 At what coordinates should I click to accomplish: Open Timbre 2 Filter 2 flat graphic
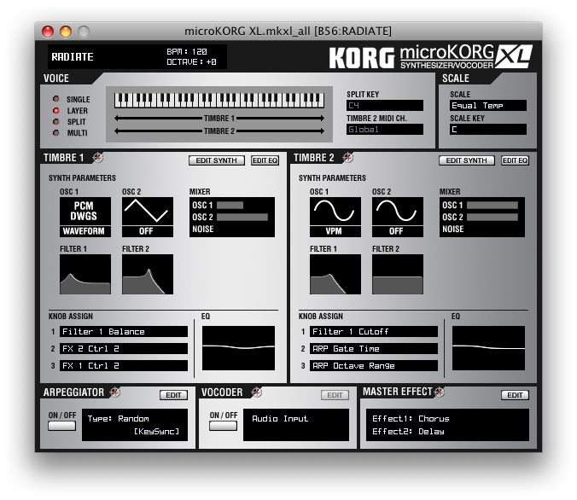tap(398, 274)
